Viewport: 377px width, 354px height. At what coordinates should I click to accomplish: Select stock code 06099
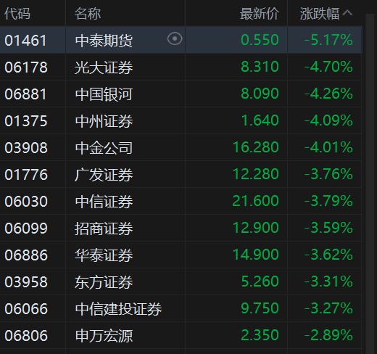click(x=26, y=229)
